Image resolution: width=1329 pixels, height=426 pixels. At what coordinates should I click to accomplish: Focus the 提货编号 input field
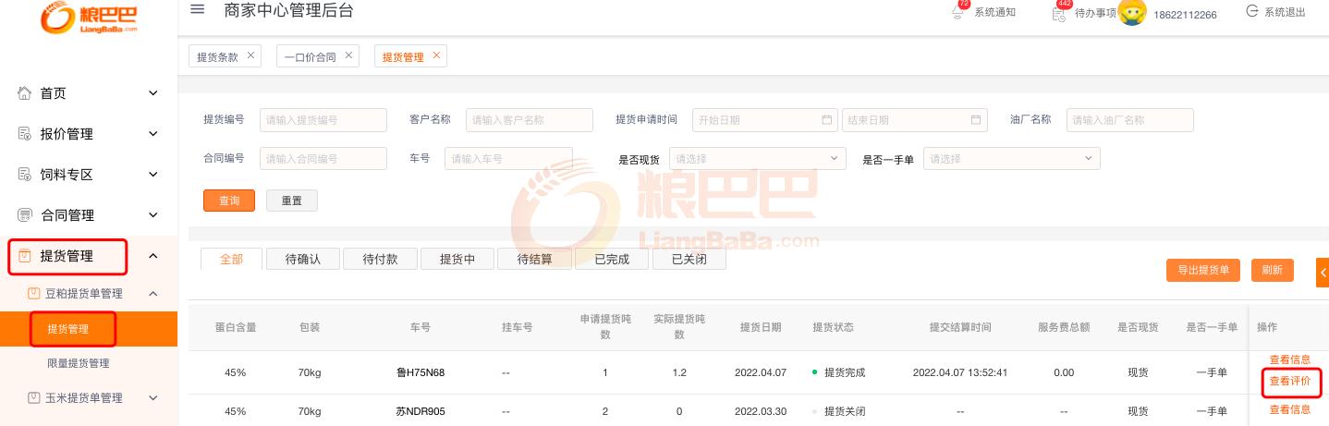(x=323, y=120)
